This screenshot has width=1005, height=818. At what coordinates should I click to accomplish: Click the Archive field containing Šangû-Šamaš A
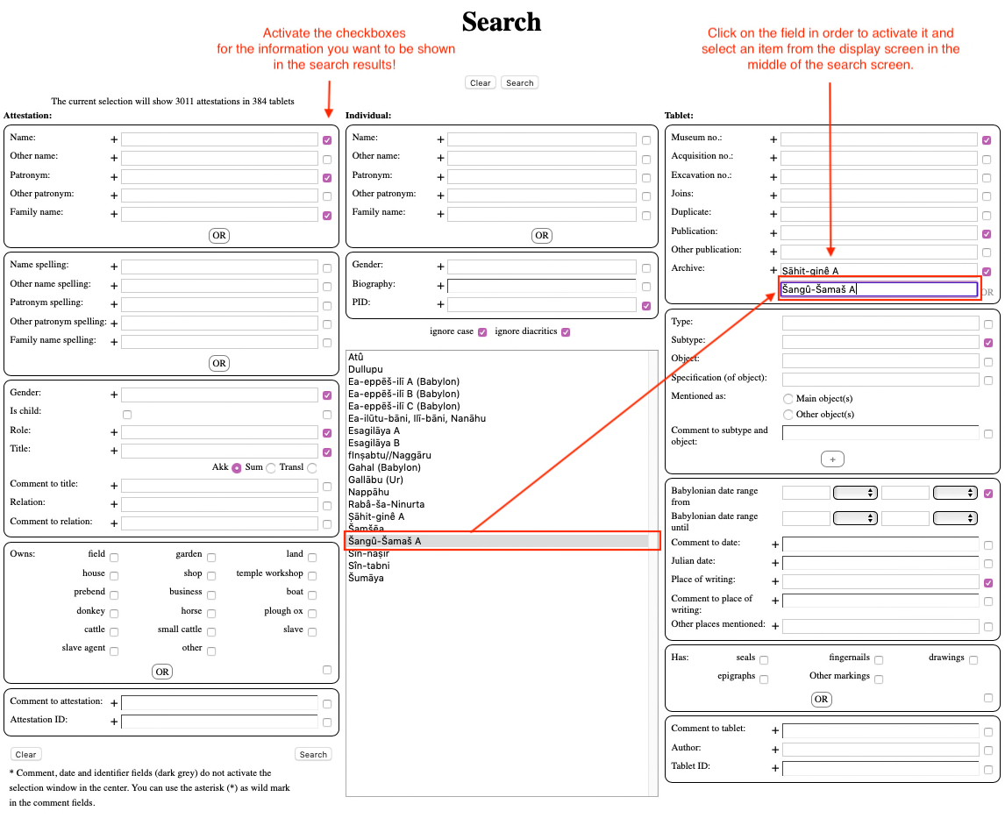point(879,289)
